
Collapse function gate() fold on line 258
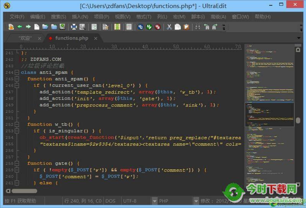[x=17, y=163]
